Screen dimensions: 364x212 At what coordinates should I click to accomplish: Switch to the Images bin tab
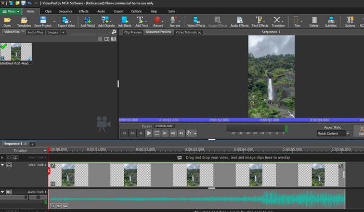53,32
